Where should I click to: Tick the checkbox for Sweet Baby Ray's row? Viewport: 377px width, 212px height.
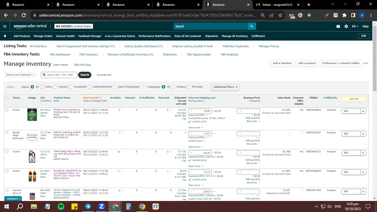click(7, 152)
